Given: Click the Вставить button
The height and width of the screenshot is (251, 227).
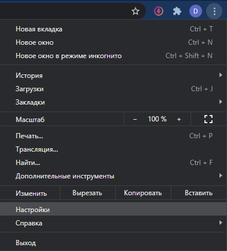Looking at the screenshot, I should 199,193.
